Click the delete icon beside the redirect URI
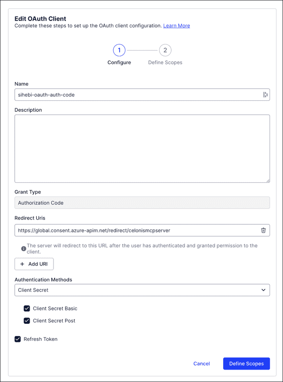283x382 pixels. (263, 230)
